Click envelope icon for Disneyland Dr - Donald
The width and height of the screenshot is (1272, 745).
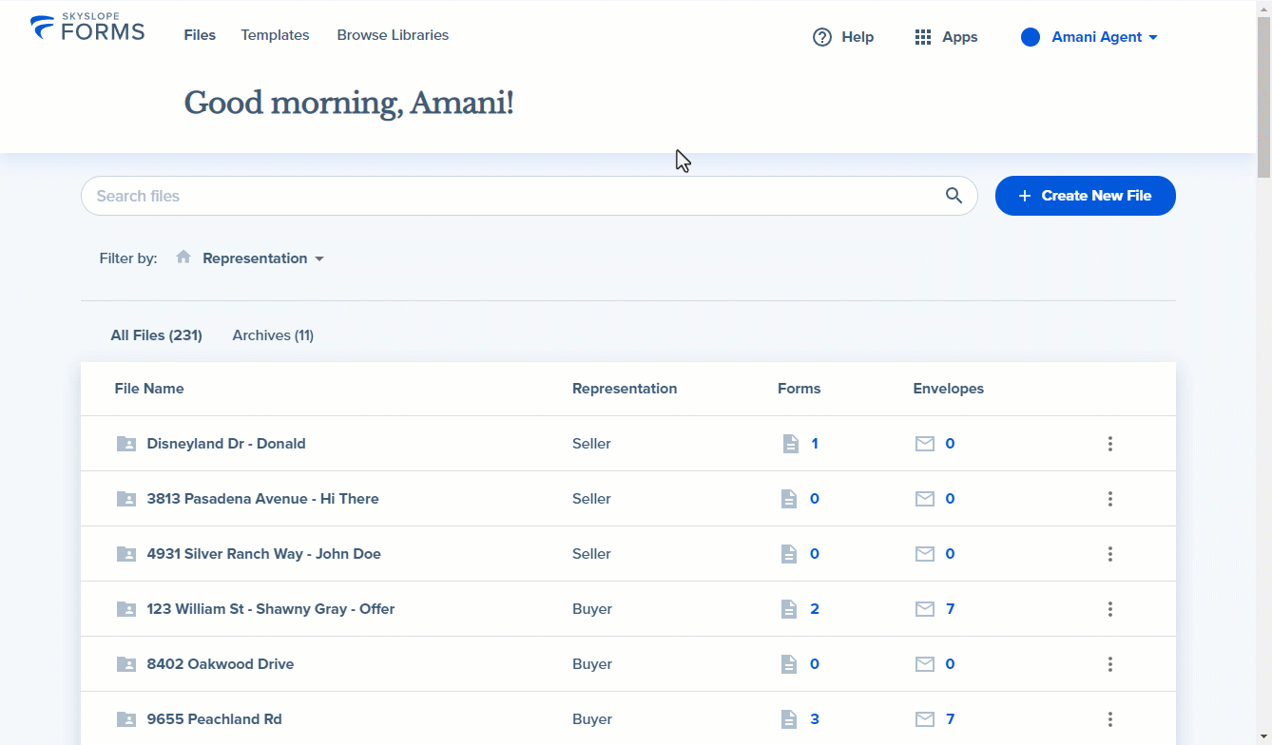[x=925, y=444]
